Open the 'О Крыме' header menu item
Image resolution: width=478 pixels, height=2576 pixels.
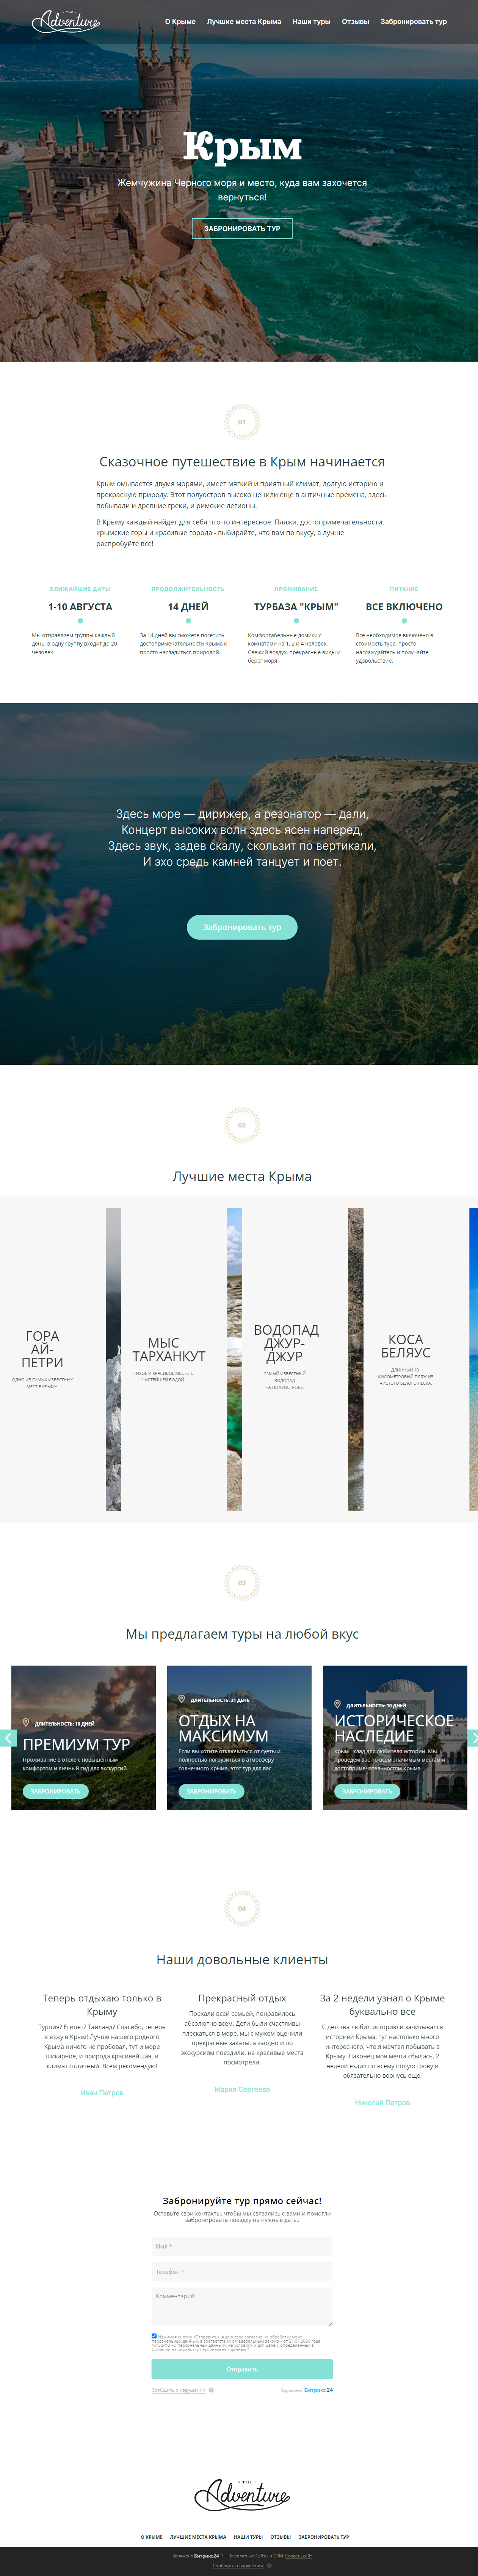coord(180,21)
